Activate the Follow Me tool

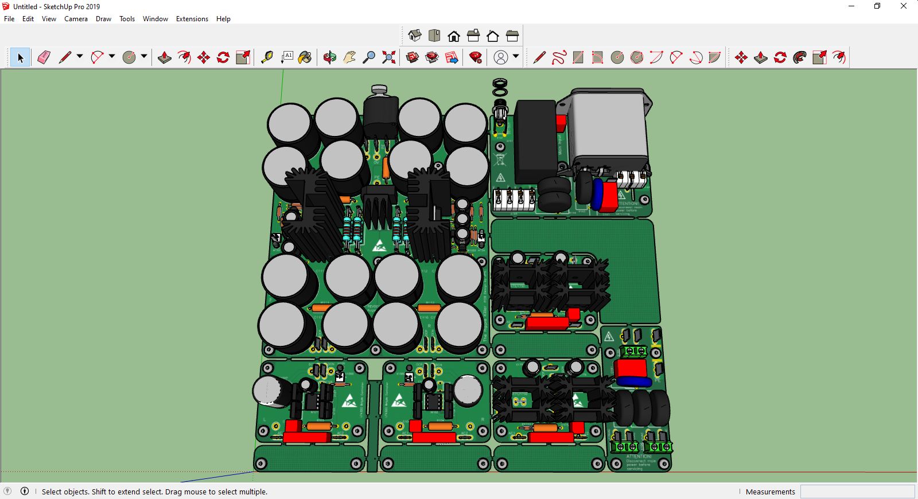click(x=800, y=57)
